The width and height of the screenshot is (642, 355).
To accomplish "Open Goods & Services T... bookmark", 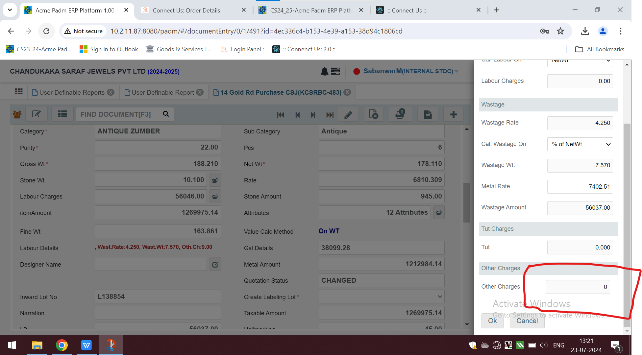I will point(179,49).
